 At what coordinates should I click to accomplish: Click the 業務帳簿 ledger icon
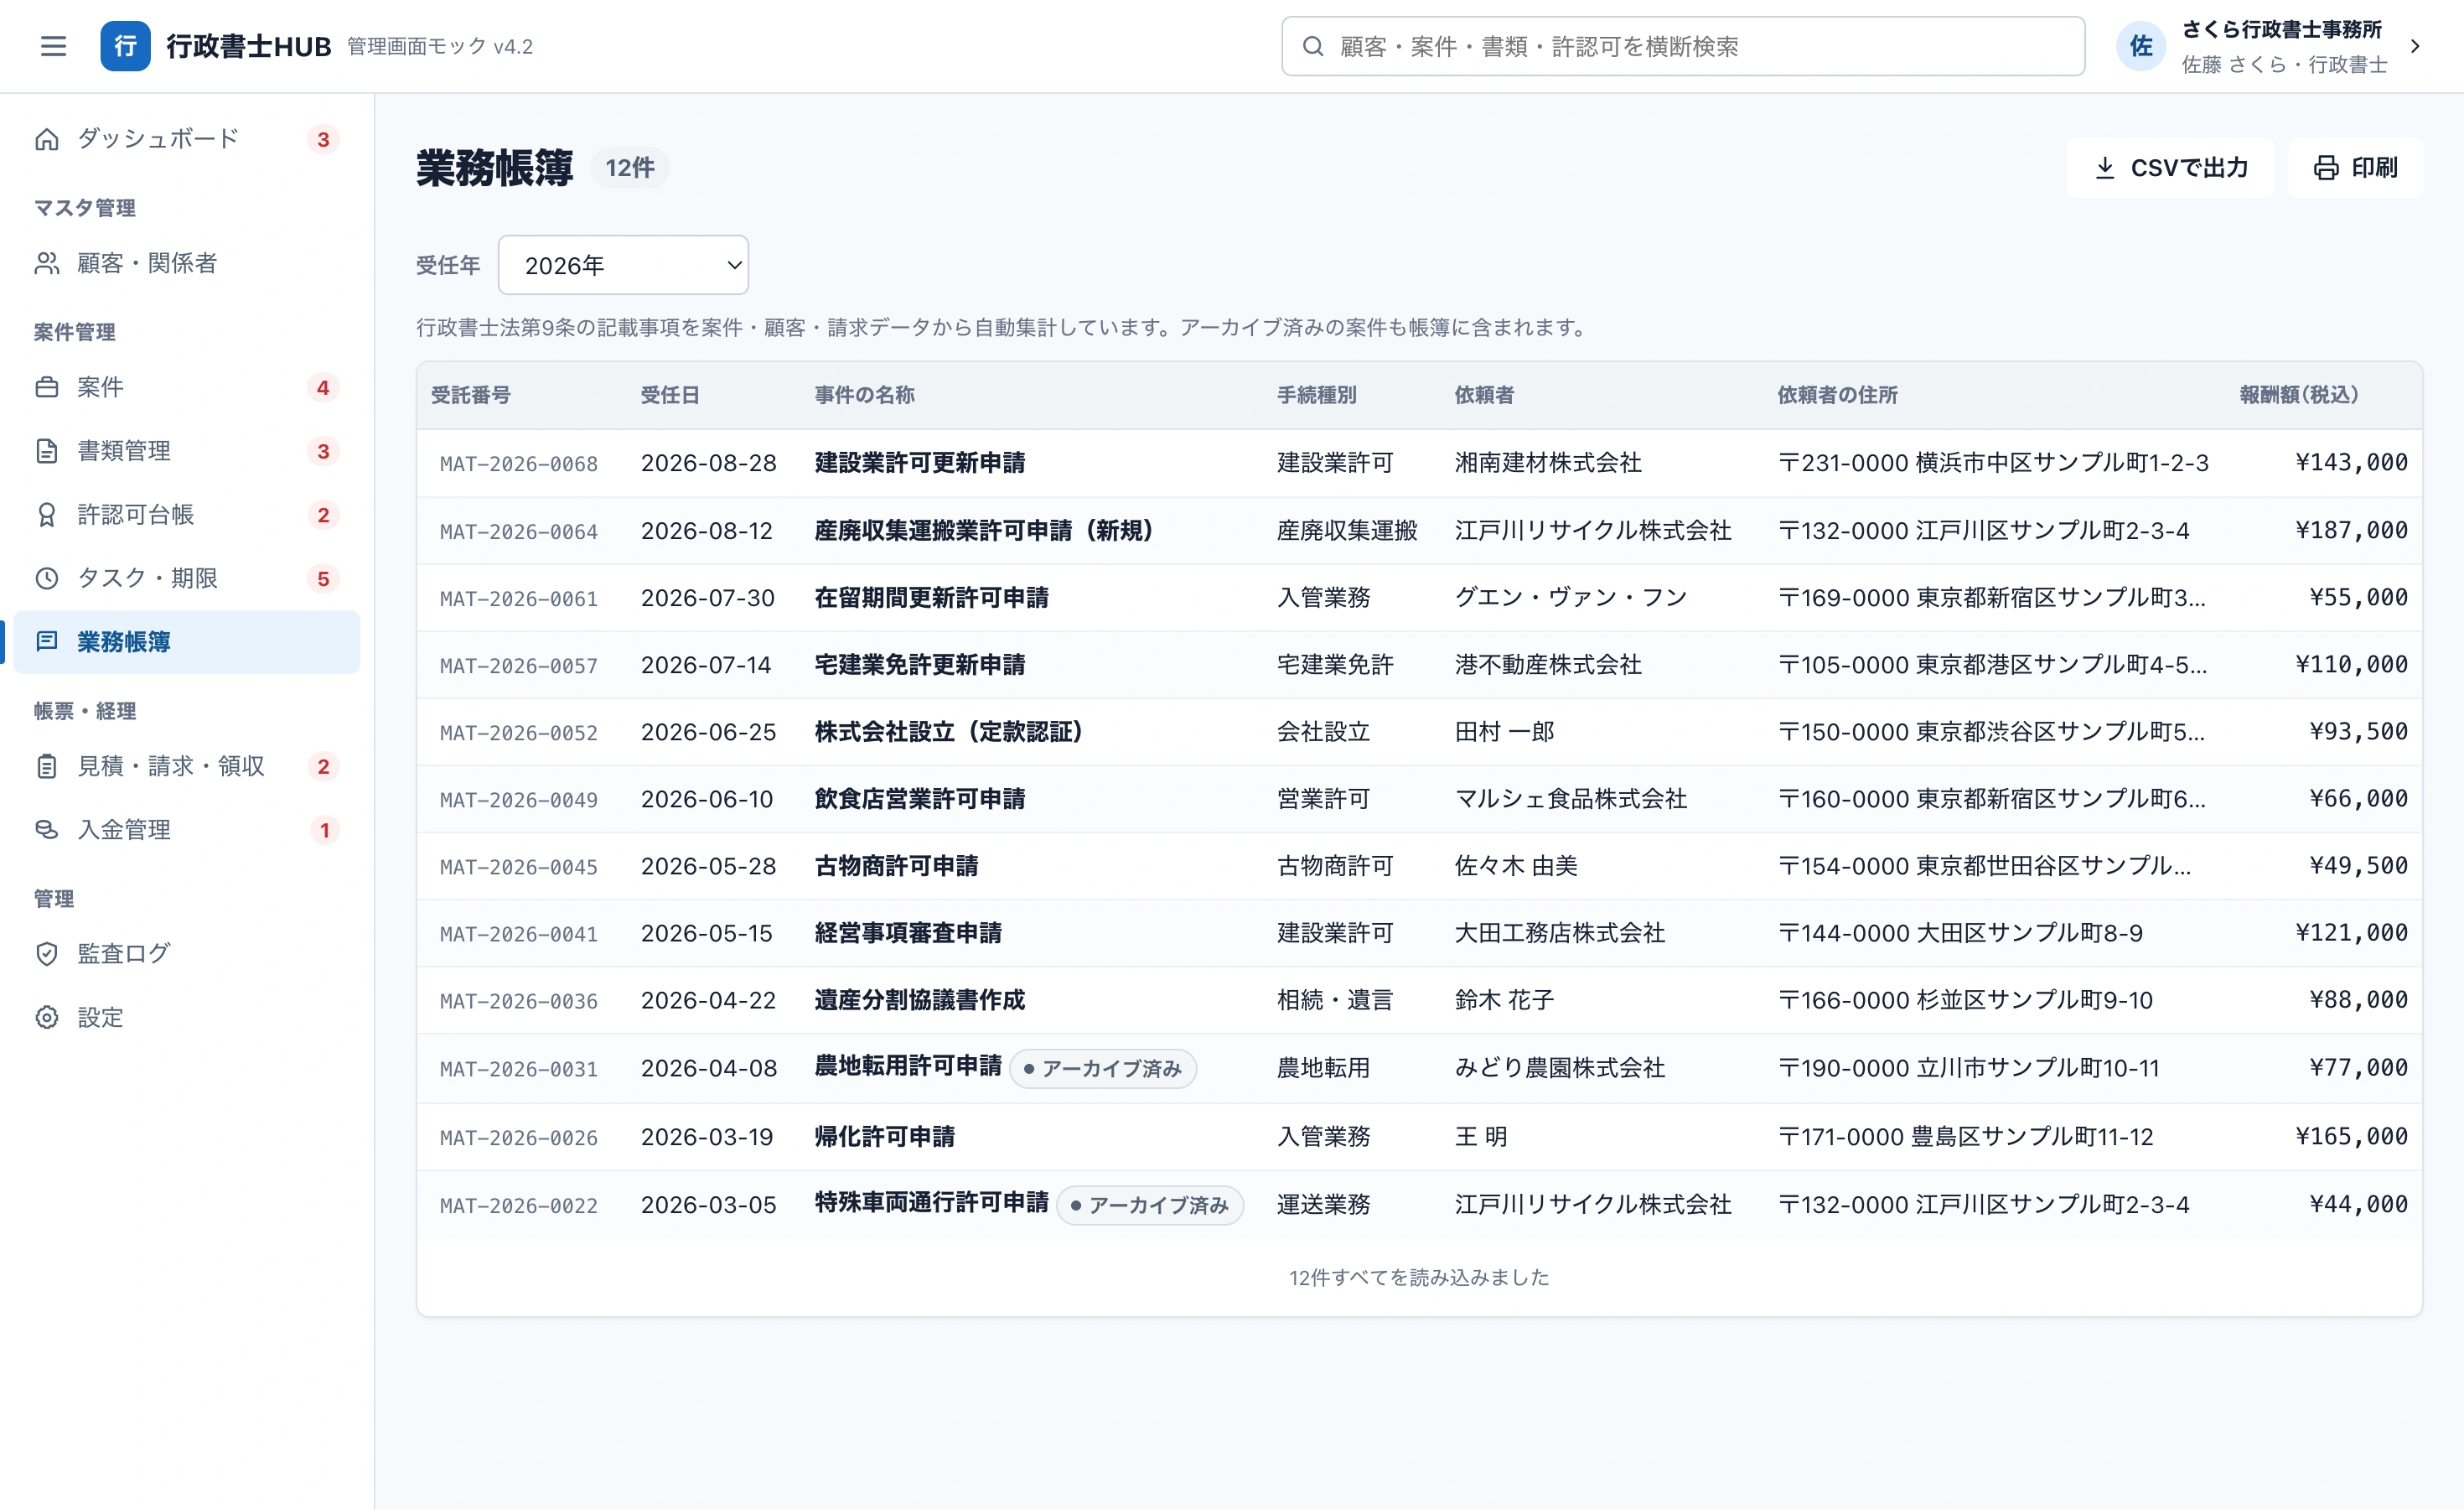pyautogui.click(x=47, y=641)
